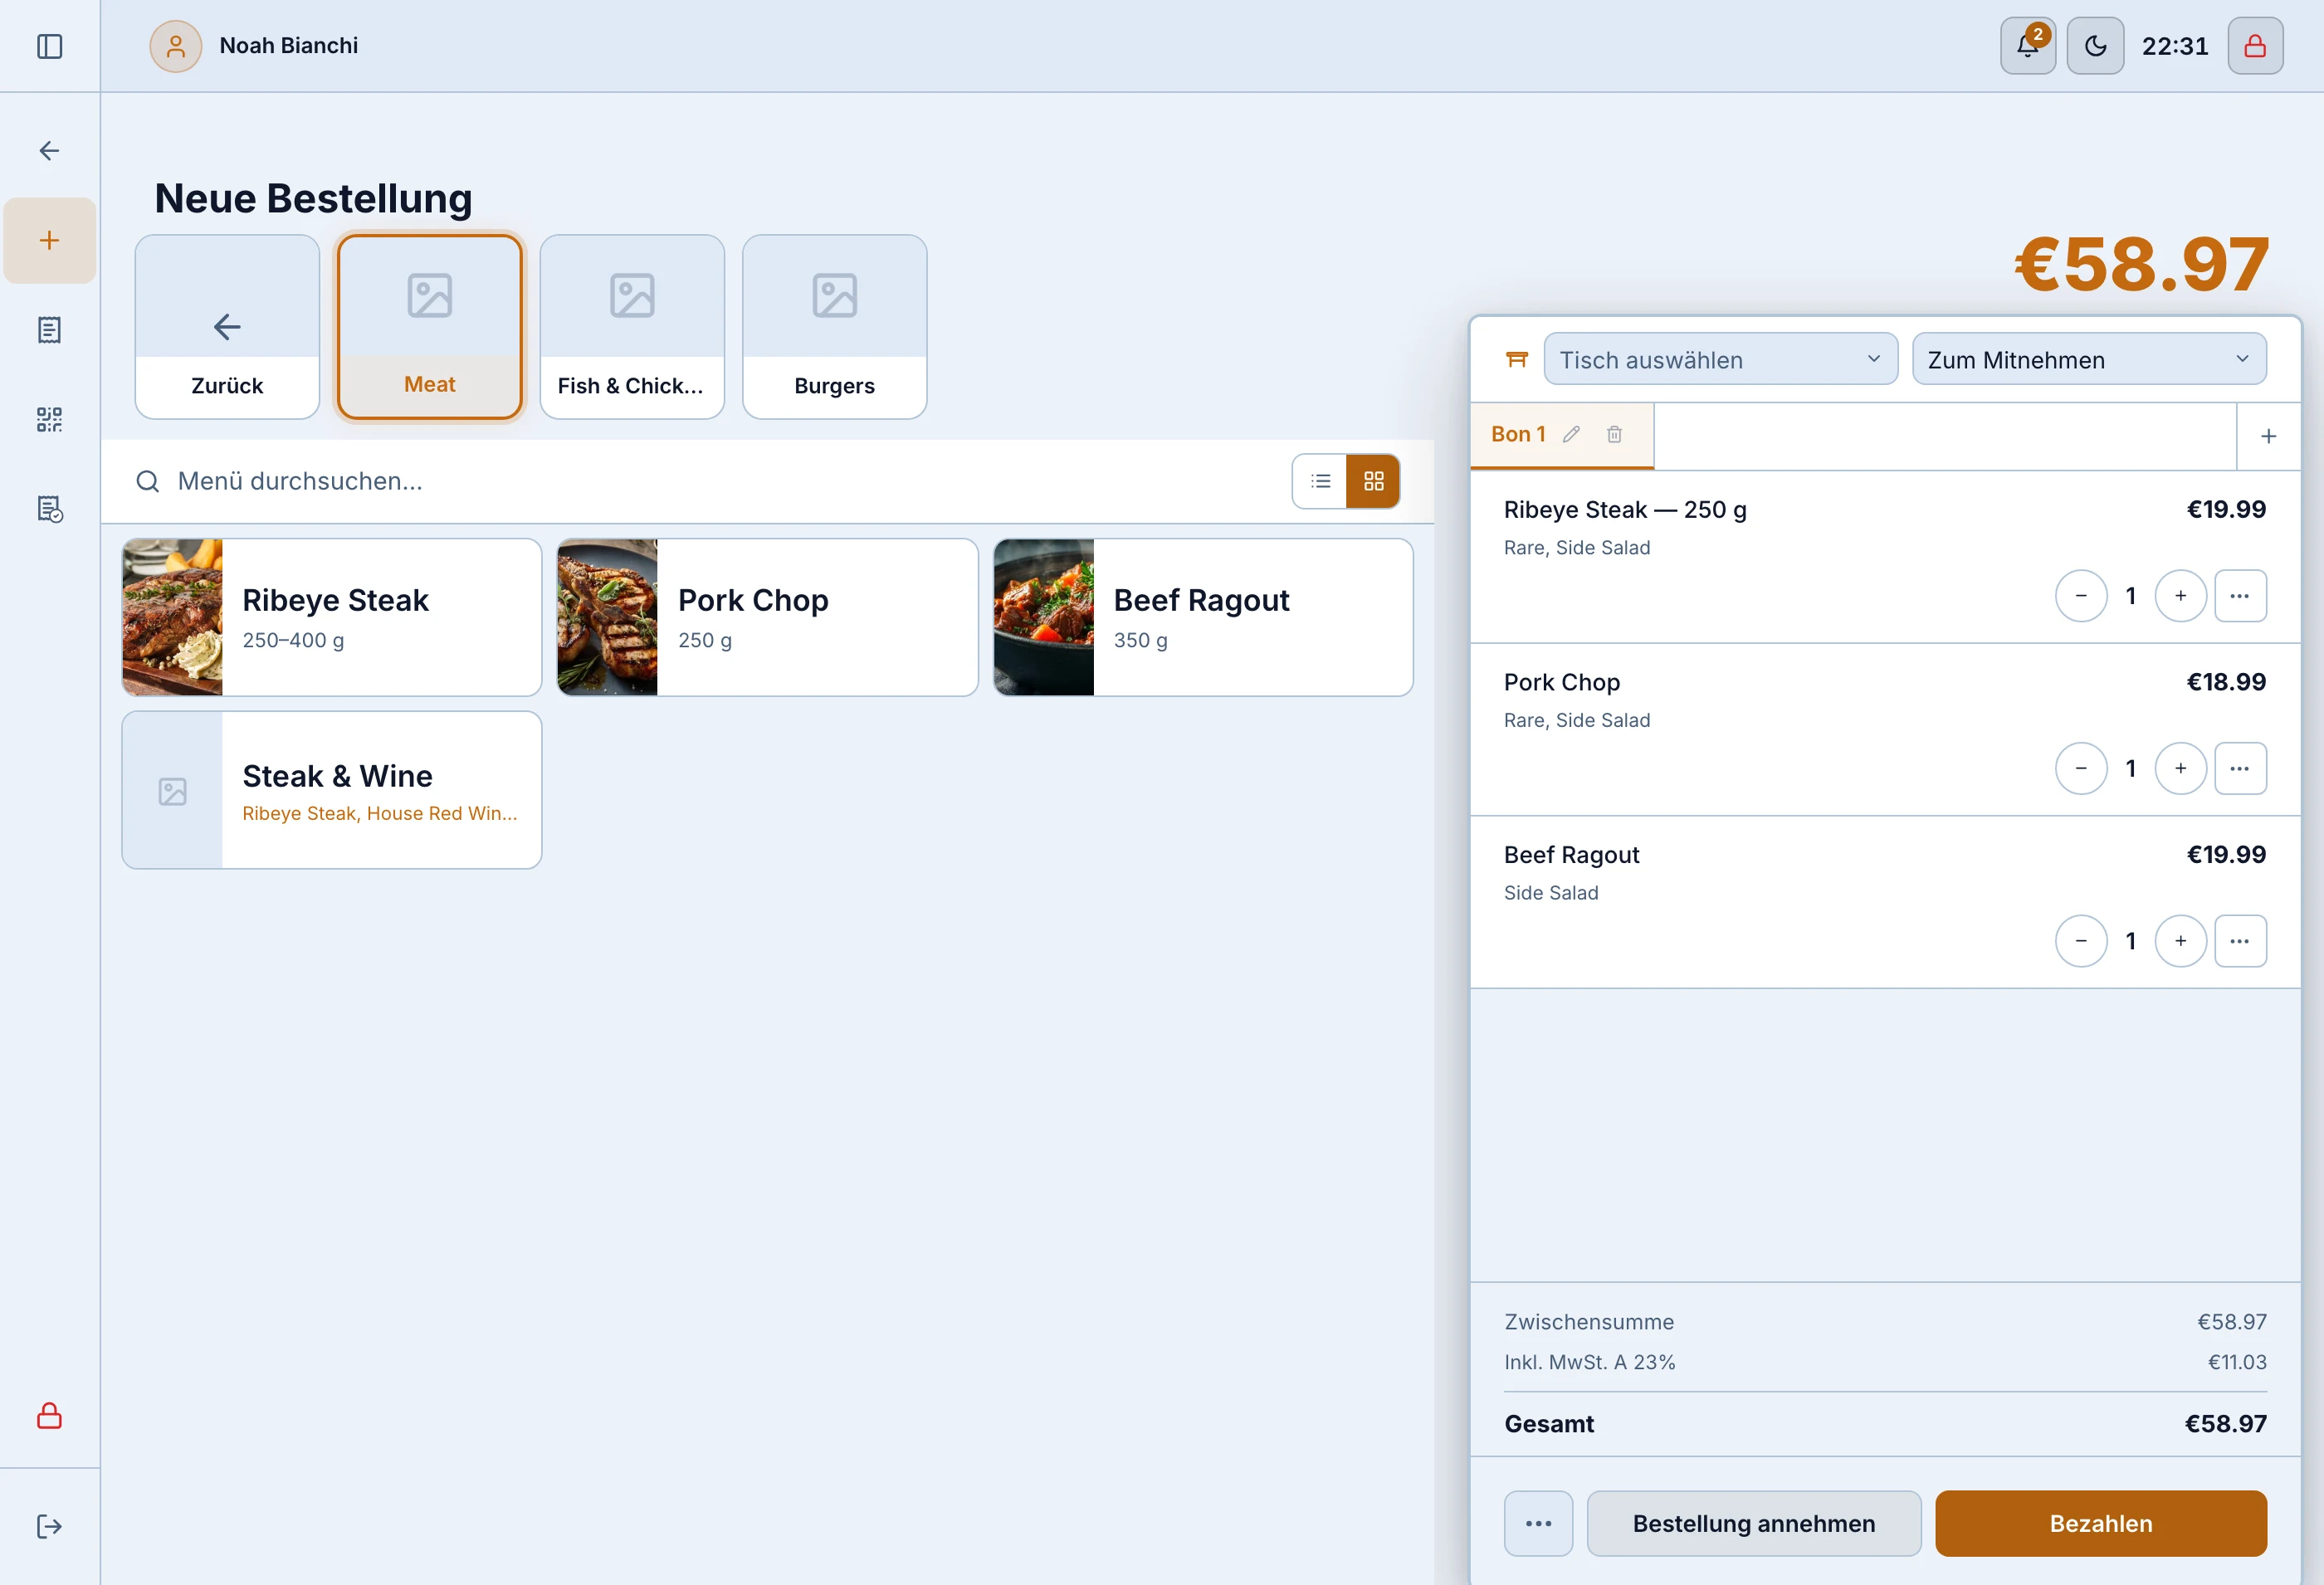
Task: Collapse the sidebar panel icon
Action: [x=49, y=46]
